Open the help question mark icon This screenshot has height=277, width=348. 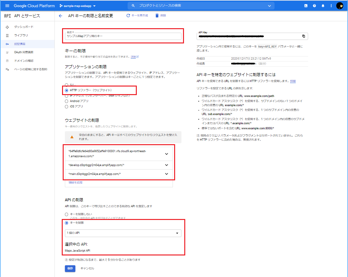pyautogui.click(x=314, y=6)
